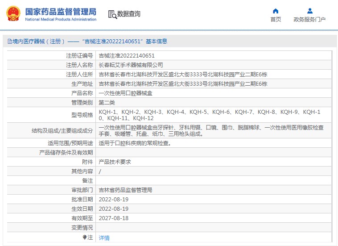Image resolution: width=338 pixels, height=246 pixels.
Task: Click the home icon above 首页
Action: 276,11
